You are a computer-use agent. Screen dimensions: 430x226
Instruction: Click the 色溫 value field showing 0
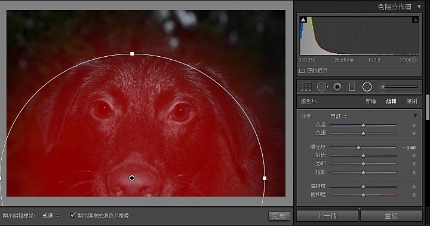click(414, 126)
